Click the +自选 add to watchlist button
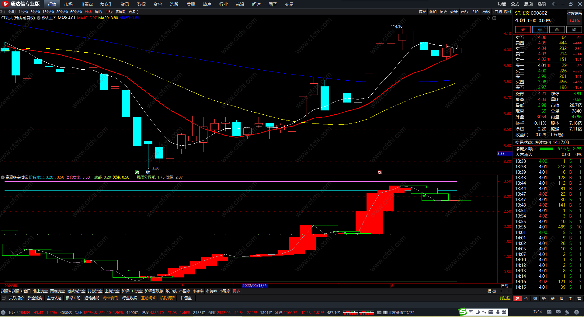 click(497, 12)
